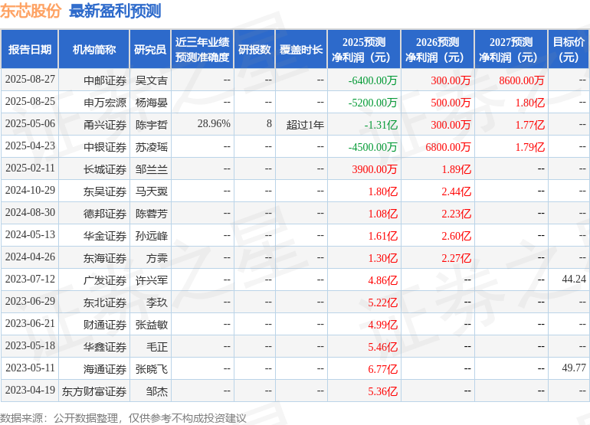The width and height of the screenshot is (590, 425).
Task: Click researcher 苏凌瑶
Action: pos(151,147)
